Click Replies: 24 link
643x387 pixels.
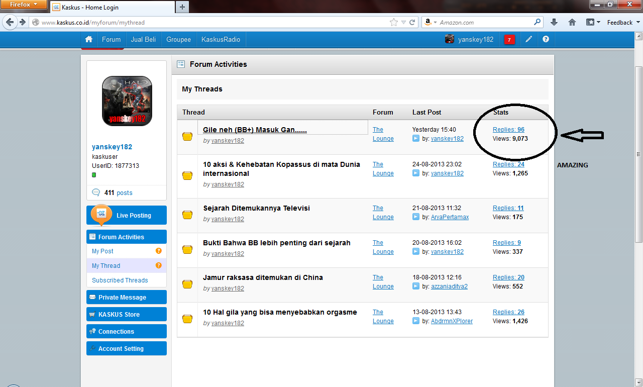(508, 164)
